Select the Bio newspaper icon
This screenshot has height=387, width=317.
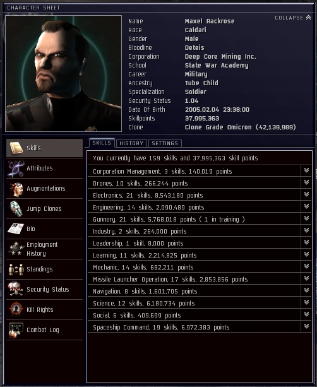tap(16, 229)
